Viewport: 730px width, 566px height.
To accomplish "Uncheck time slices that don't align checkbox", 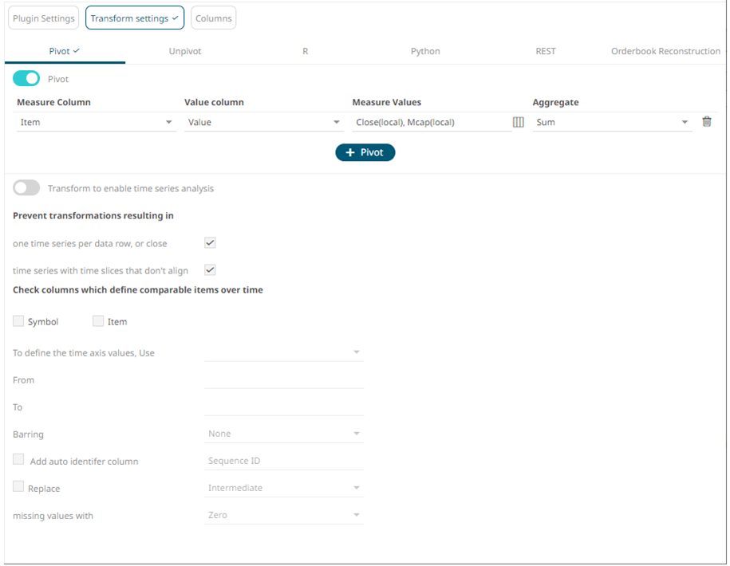I will (210, 270).
